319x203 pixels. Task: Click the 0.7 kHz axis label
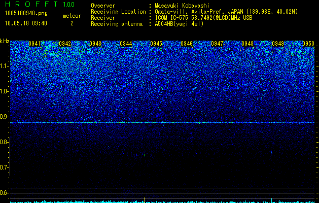(x=4, y=167)
